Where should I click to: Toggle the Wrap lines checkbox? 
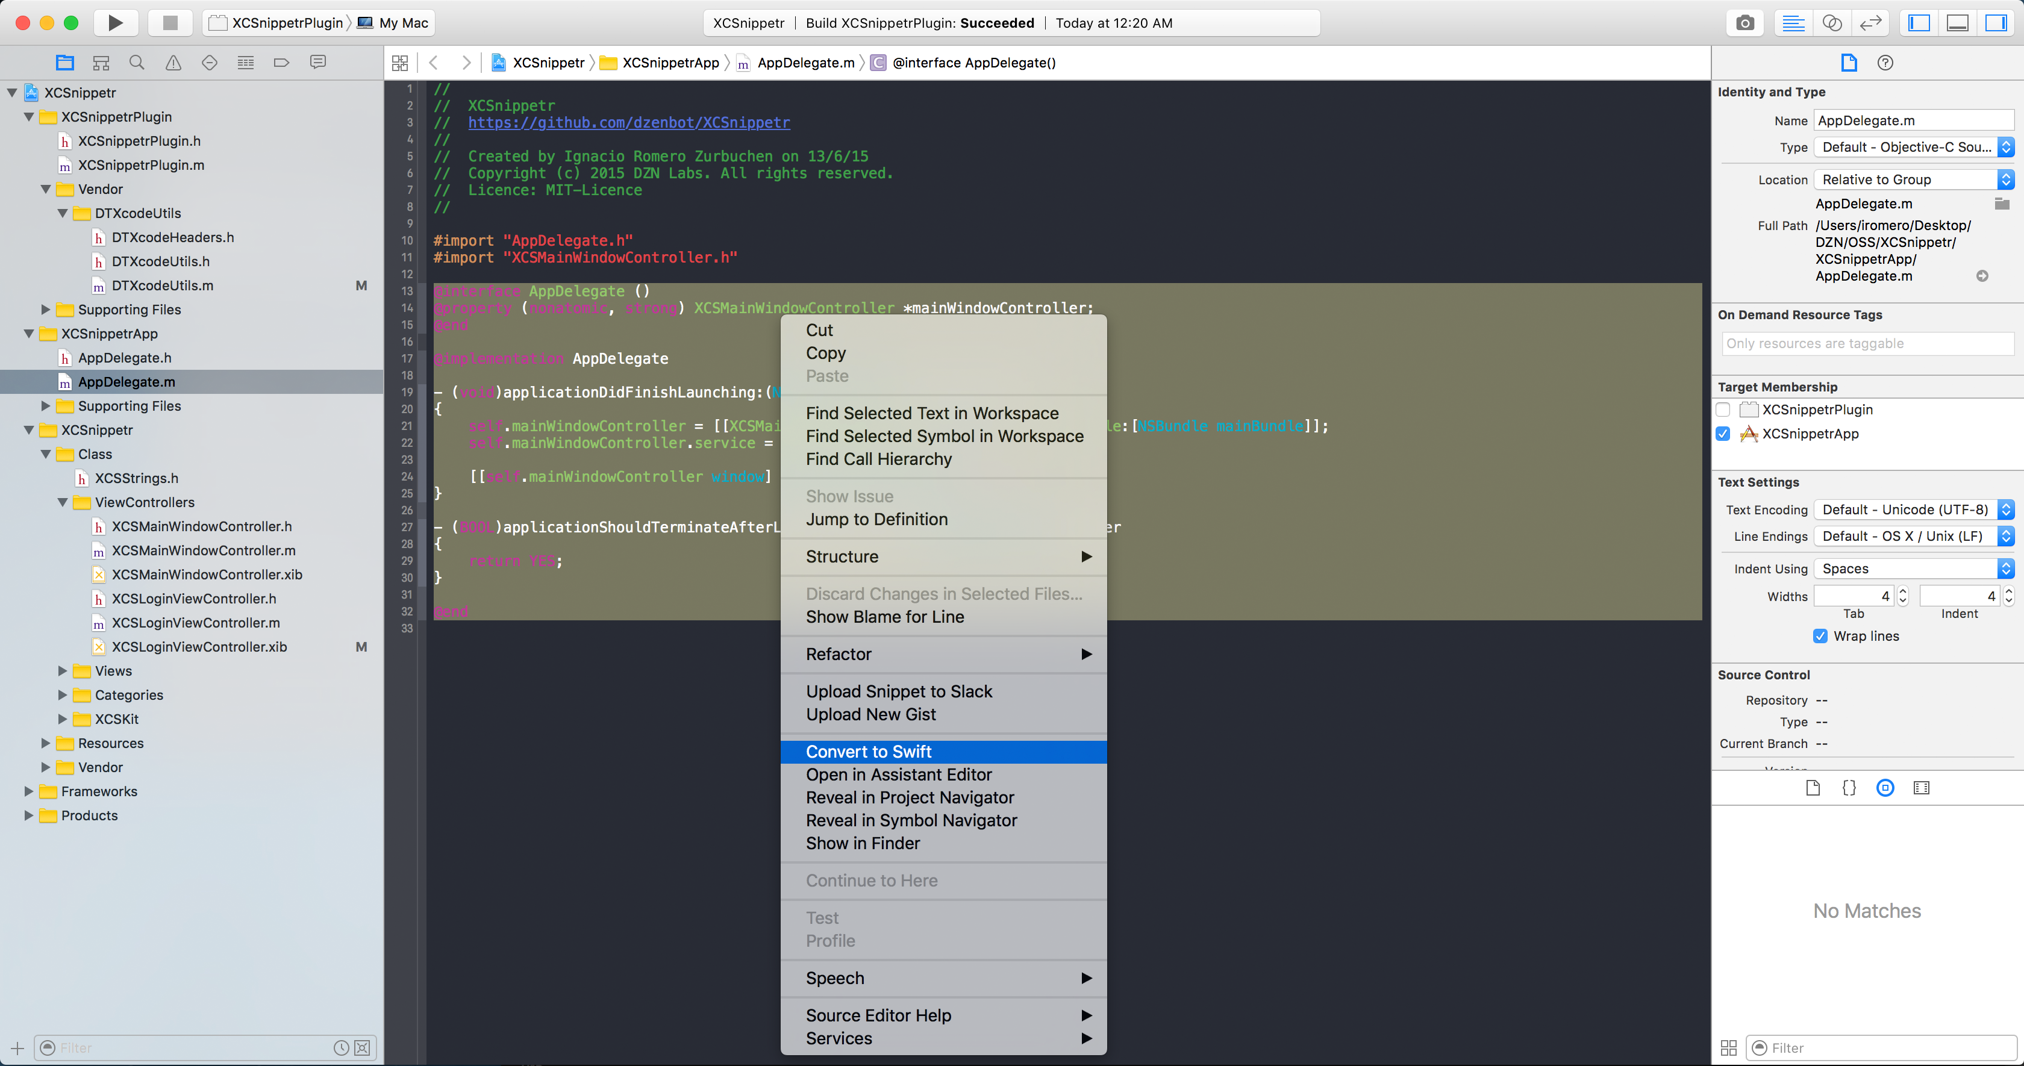pos(1820,637)
